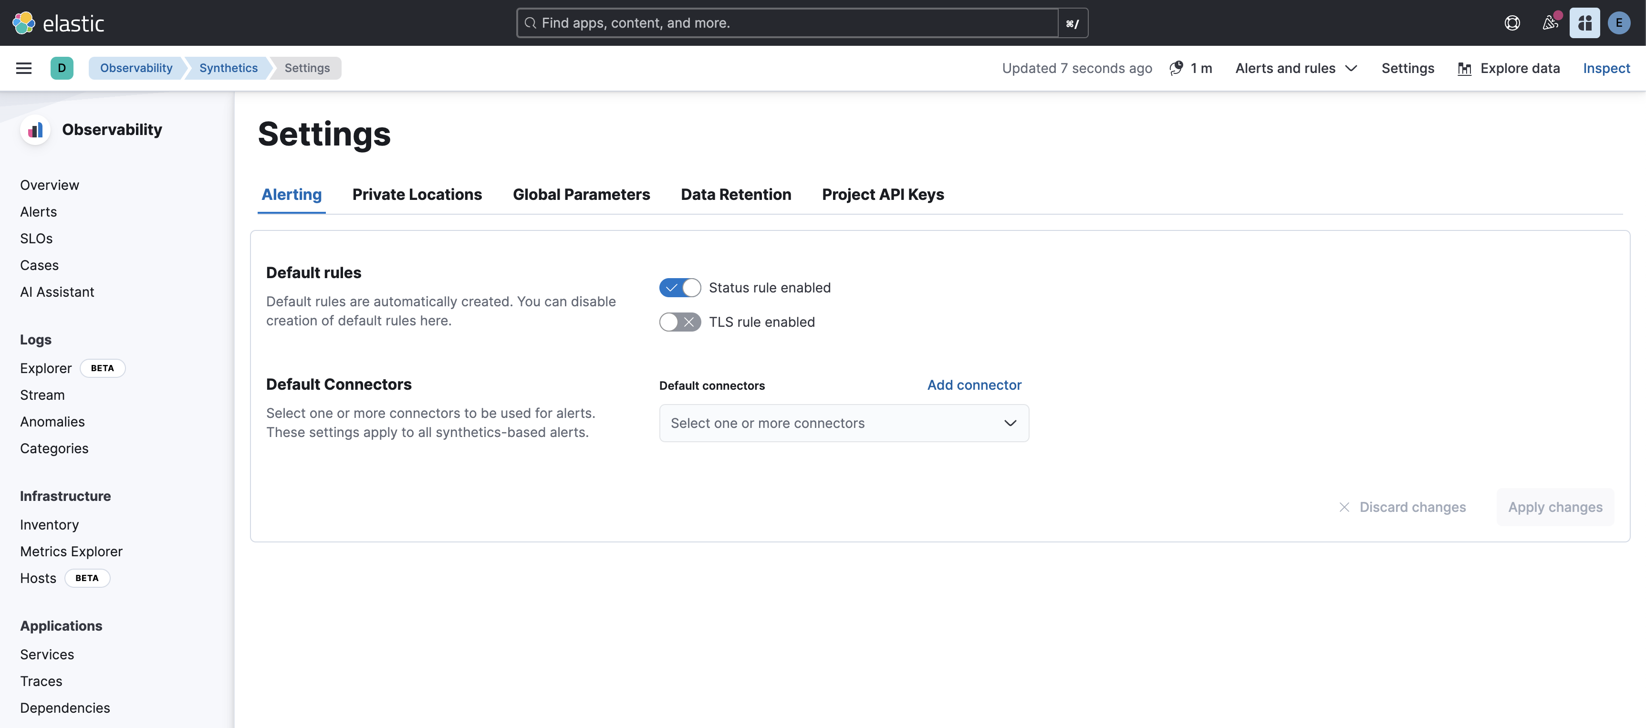1646x728 pixels.
Task: Go to Synthetics breadcrumb
Action: (228, 68)
